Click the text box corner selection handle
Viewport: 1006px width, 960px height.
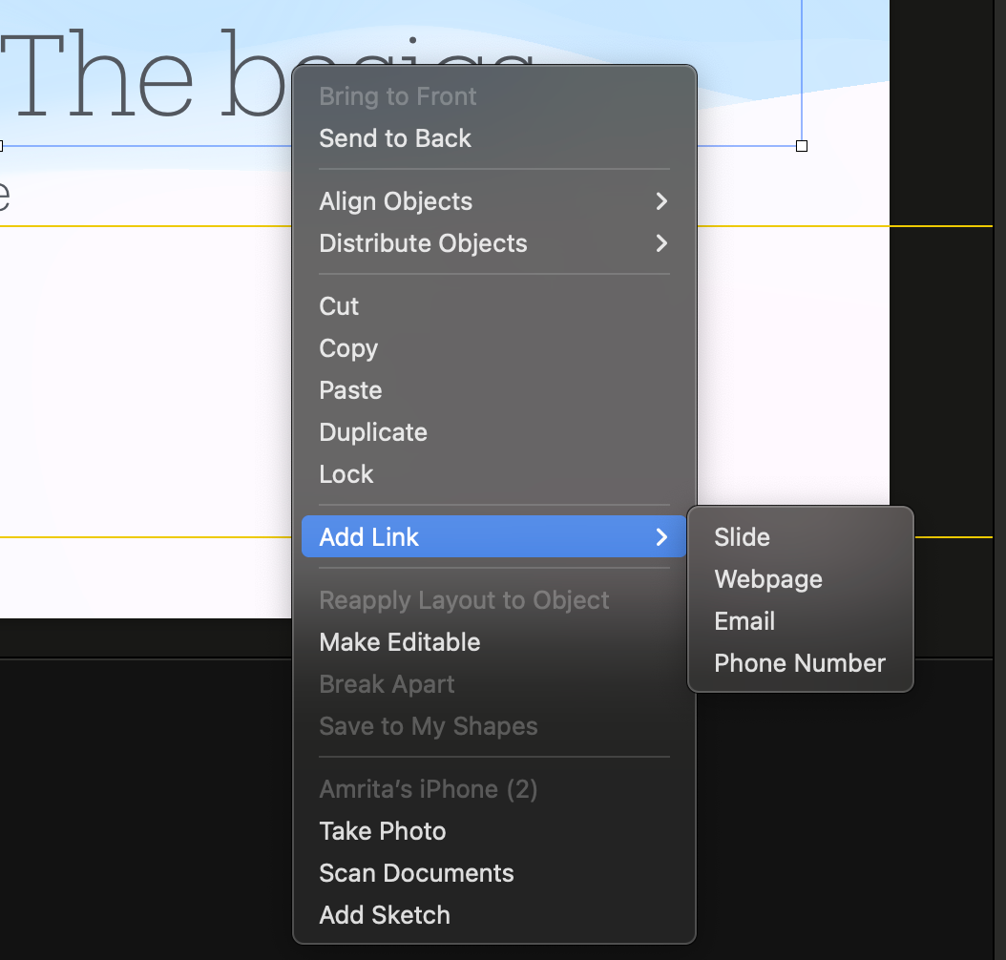tap(802, 146)
